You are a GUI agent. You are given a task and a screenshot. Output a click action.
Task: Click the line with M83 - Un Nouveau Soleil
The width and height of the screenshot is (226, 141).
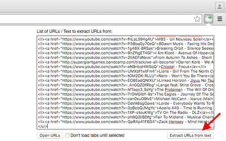click(126, 39)
